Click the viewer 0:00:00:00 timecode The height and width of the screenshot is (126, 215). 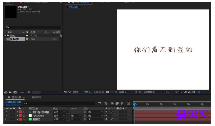pyautogui.click(x=99, y=92)
